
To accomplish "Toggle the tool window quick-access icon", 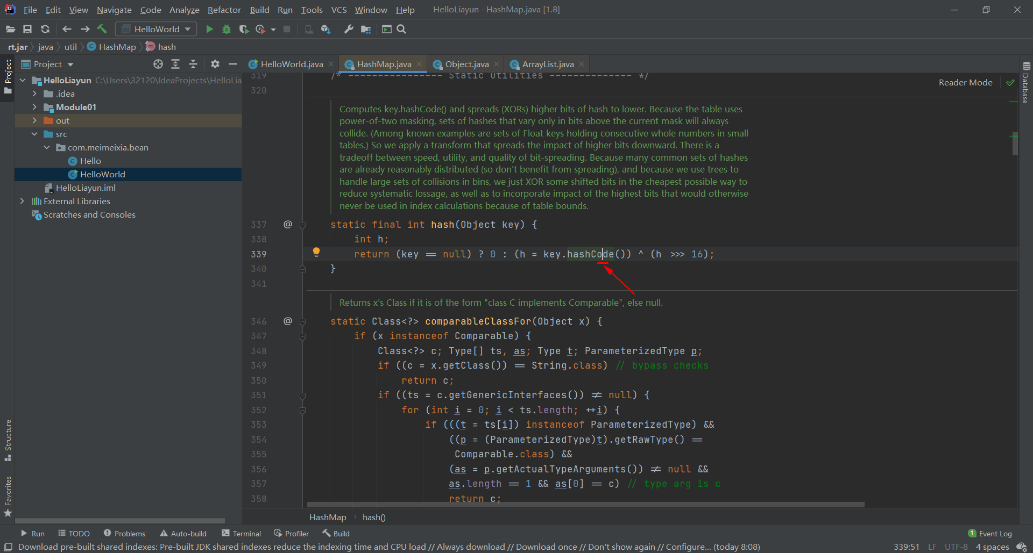I will click(8, 547).
